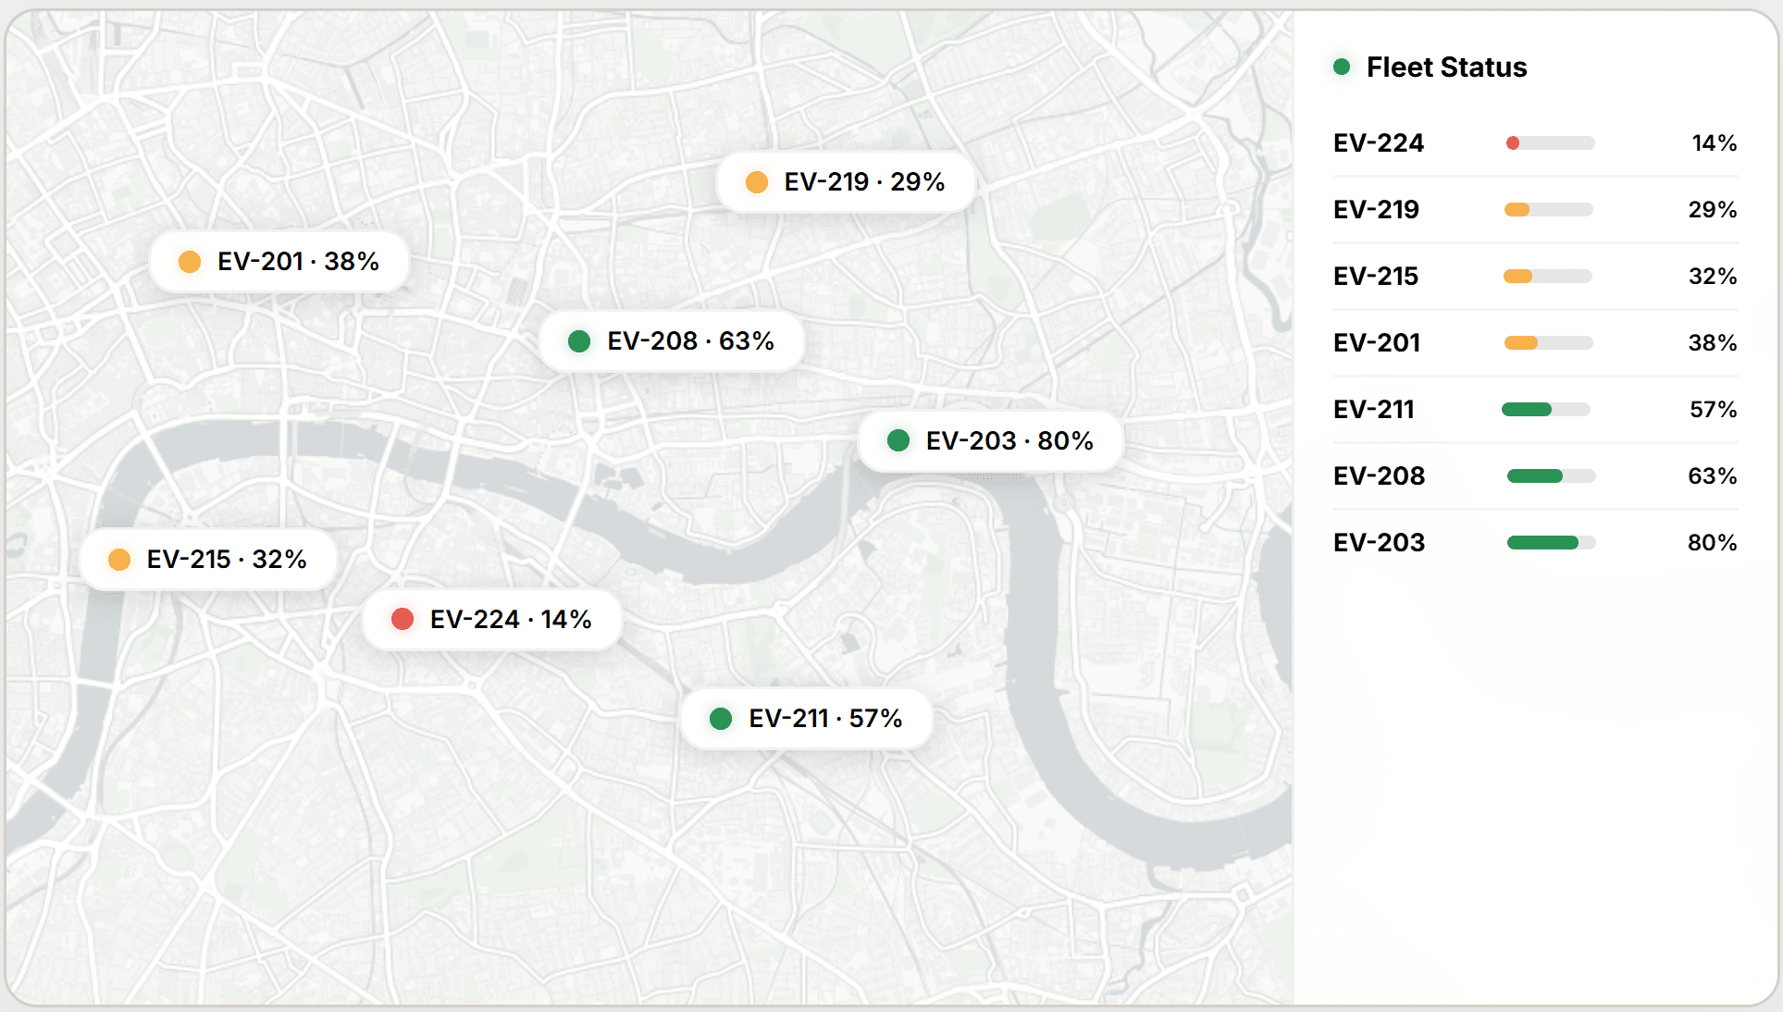Click the green dot on EV-211 map marker

click(x=721, y=719)
